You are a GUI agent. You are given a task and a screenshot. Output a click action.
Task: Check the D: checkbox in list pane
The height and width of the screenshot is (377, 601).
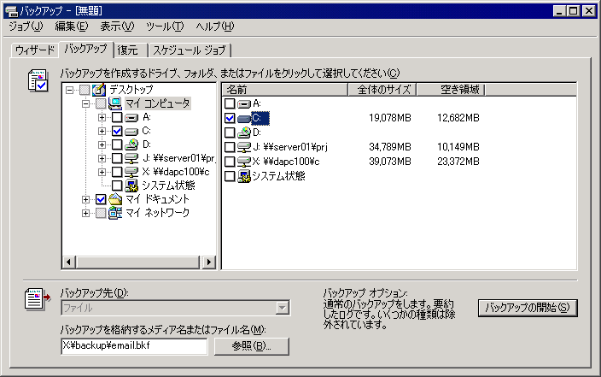(x=230, y=133)
